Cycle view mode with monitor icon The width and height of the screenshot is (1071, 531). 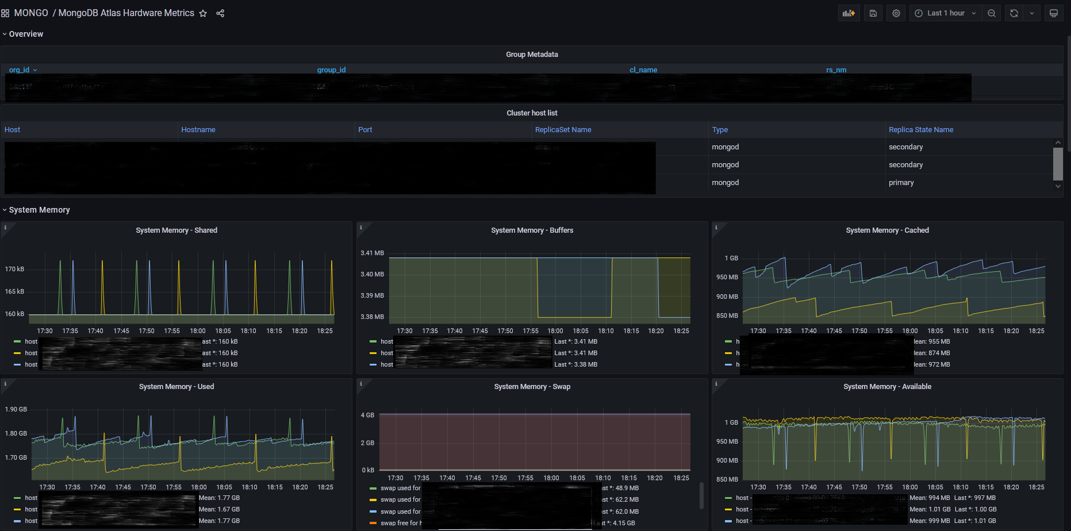point(1053,13)
